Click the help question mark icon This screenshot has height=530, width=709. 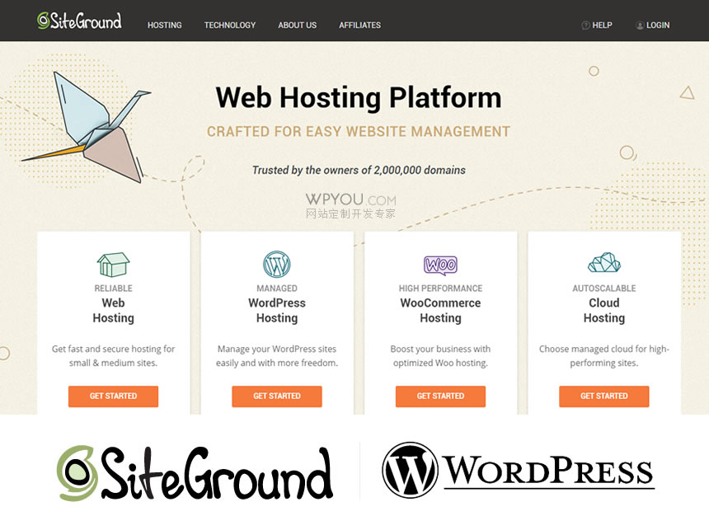[585, 26]
